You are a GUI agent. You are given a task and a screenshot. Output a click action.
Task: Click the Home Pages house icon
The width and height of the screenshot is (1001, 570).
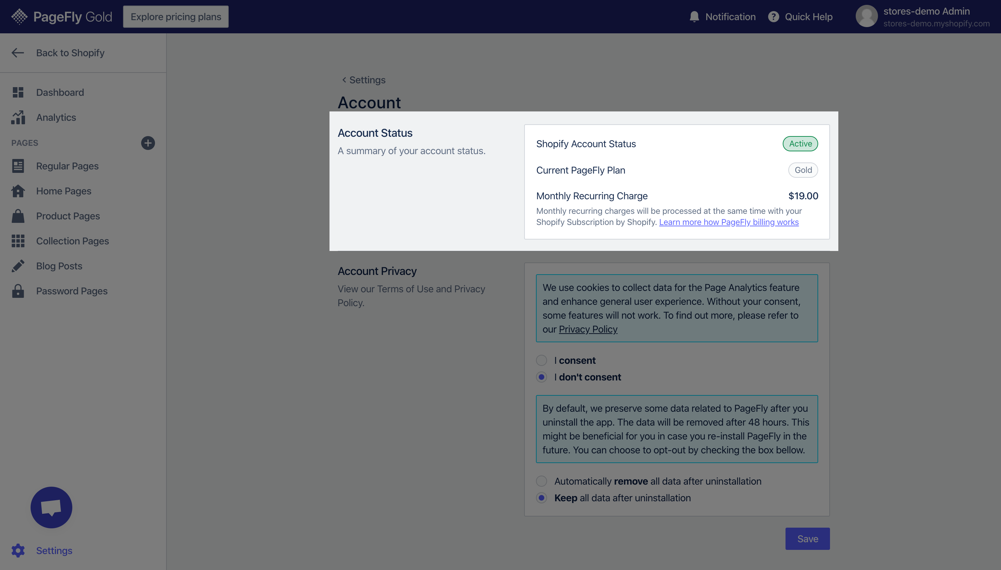click(18, 191)
